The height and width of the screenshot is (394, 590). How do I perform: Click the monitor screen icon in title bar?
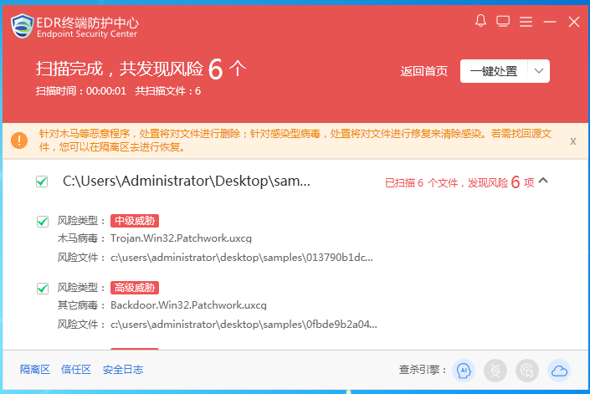tap(503, 21)
